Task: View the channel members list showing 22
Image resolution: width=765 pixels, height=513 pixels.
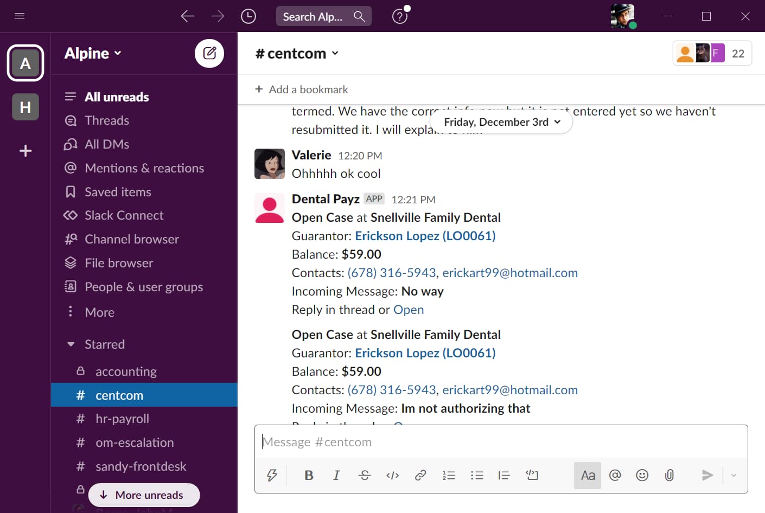Action: [712, 53]
